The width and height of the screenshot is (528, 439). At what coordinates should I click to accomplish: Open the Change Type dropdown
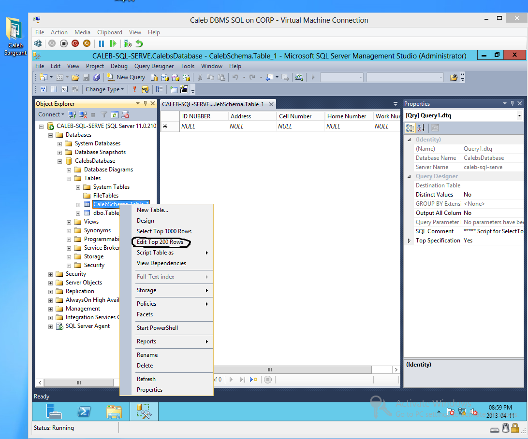click(105, 89)
